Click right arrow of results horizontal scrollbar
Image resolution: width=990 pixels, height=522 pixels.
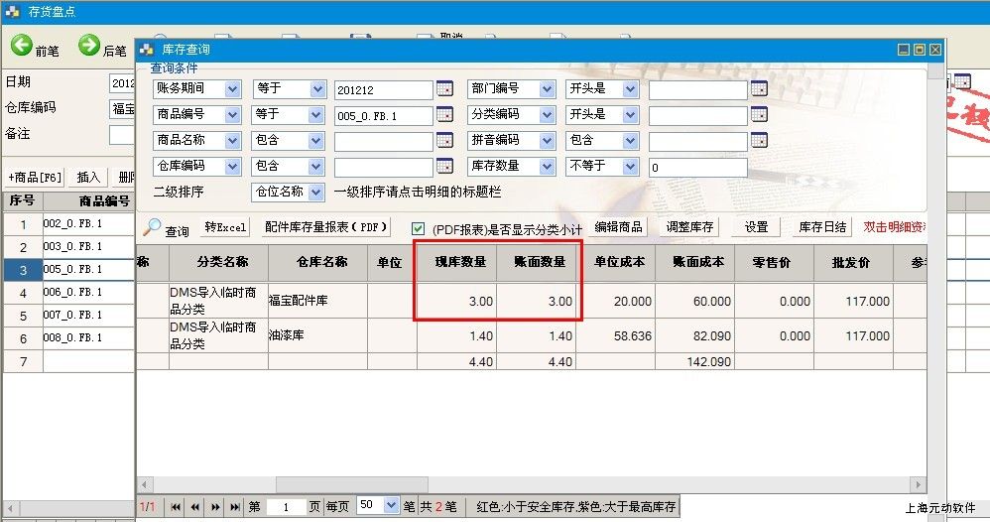pyautogui.click(x=918, y=485)
